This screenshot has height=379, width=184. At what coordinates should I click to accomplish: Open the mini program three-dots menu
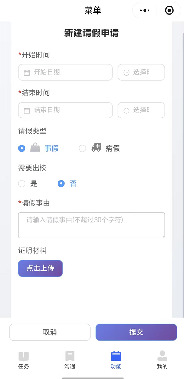(144, 11)
